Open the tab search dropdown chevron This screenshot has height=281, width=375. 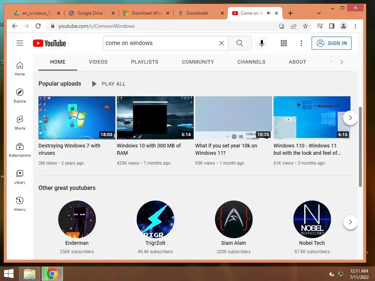pyautogui.click(x=319, y=13)
